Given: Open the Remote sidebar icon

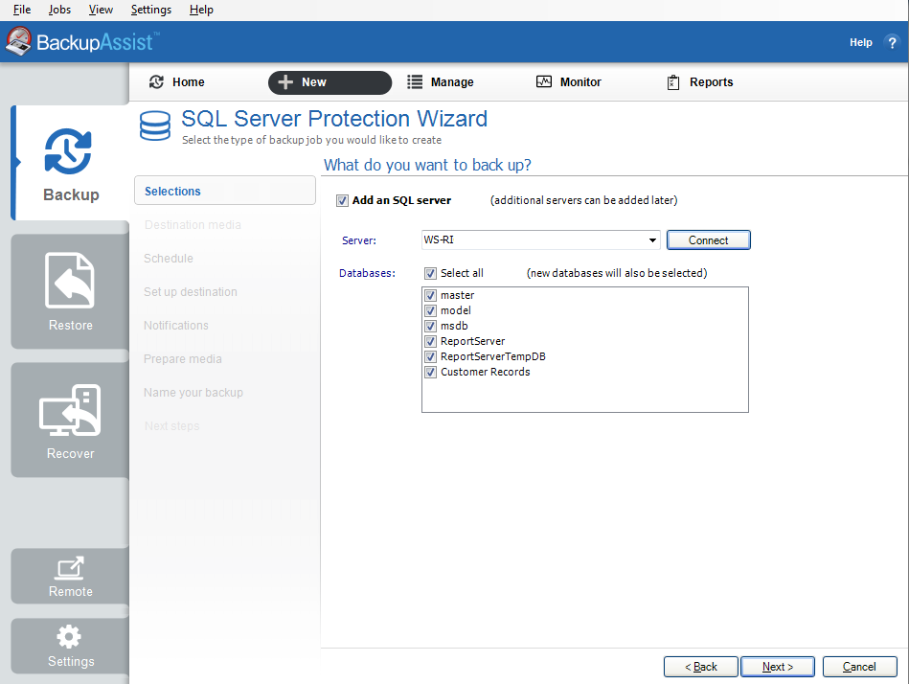Looking at the screenshot, I should click(x=70, y=569).
